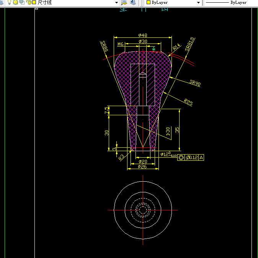
Task: Select the 30 vertical dimension text
Action: pos(107,133)
